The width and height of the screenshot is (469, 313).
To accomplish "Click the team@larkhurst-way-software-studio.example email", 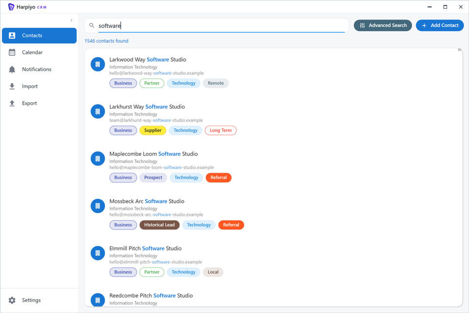I will [x=156, y=120].
